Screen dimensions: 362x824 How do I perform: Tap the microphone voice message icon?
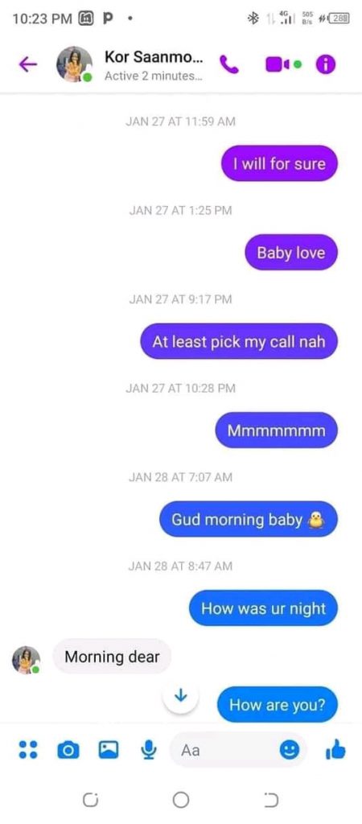[x=150, y=750]
